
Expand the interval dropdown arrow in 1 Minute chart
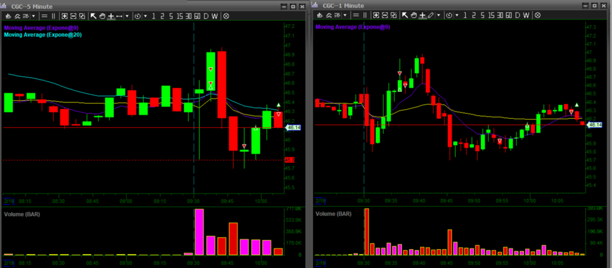pyautogui.click(x=457, y=15)
